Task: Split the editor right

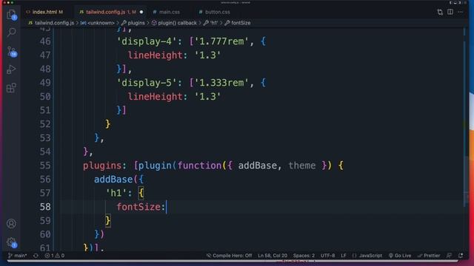Action: [450, 12]
